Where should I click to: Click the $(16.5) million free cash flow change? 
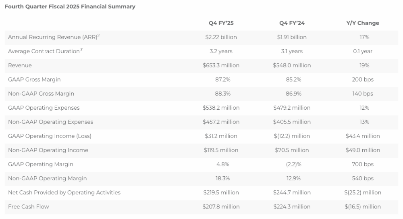[x=363, y=206]
